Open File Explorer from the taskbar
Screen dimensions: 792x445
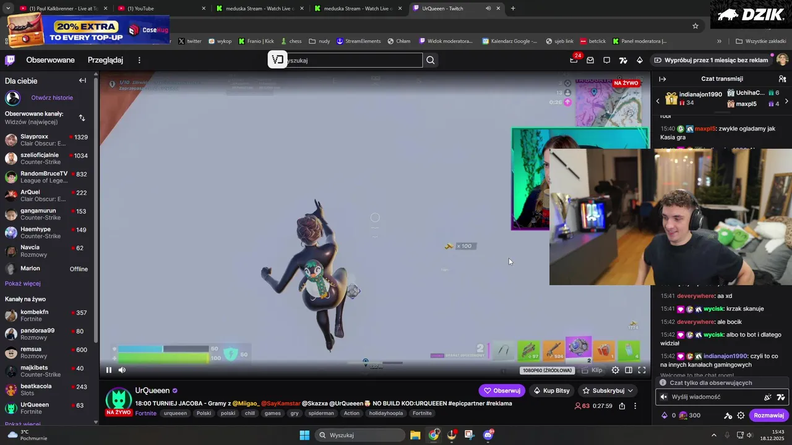415,435
